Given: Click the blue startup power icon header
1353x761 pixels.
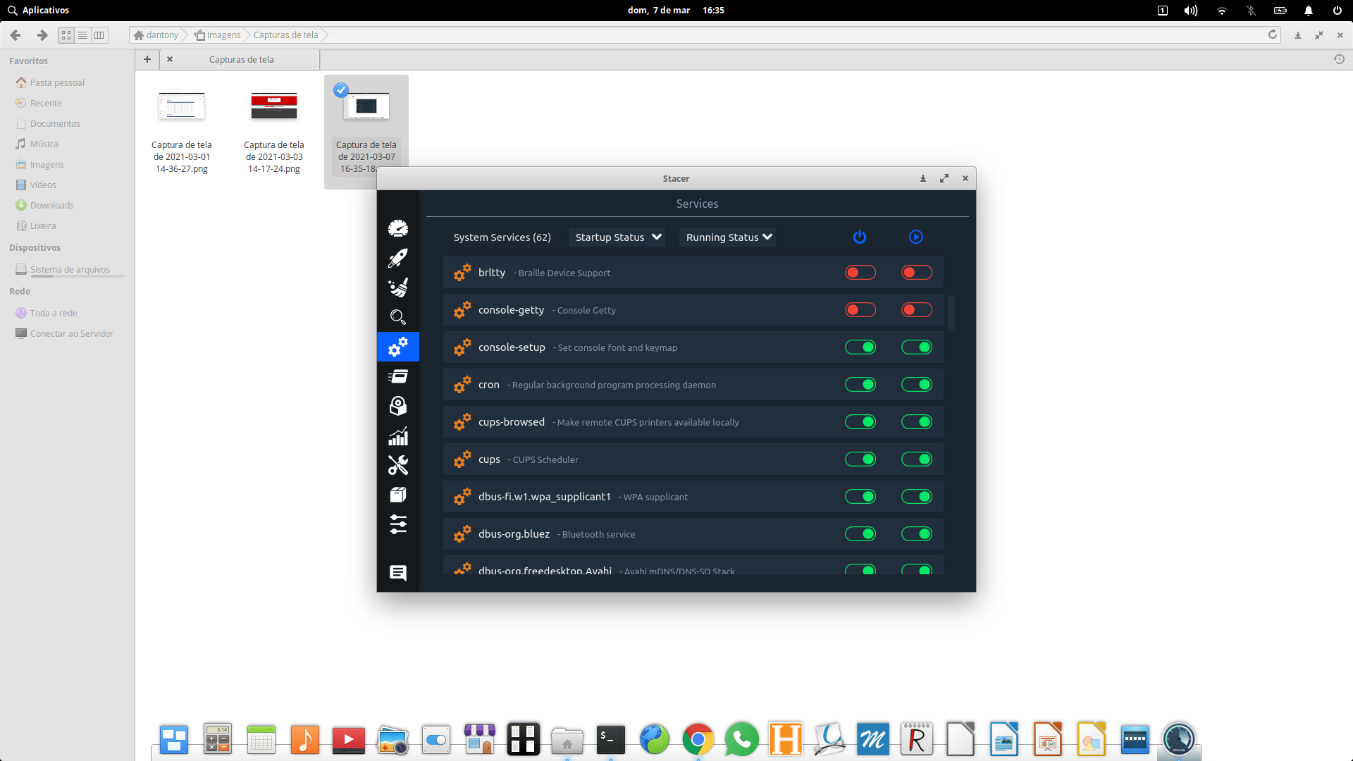Looking at the screenshot, I should tap(860, 237).
